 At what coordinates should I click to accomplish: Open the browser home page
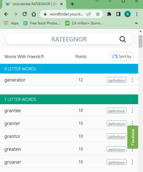[x=34, y=14]
